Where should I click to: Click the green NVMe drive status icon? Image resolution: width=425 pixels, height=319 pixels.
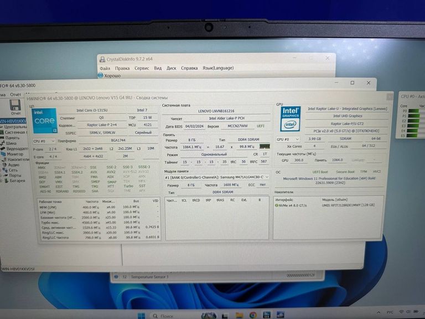click(277, 205)
